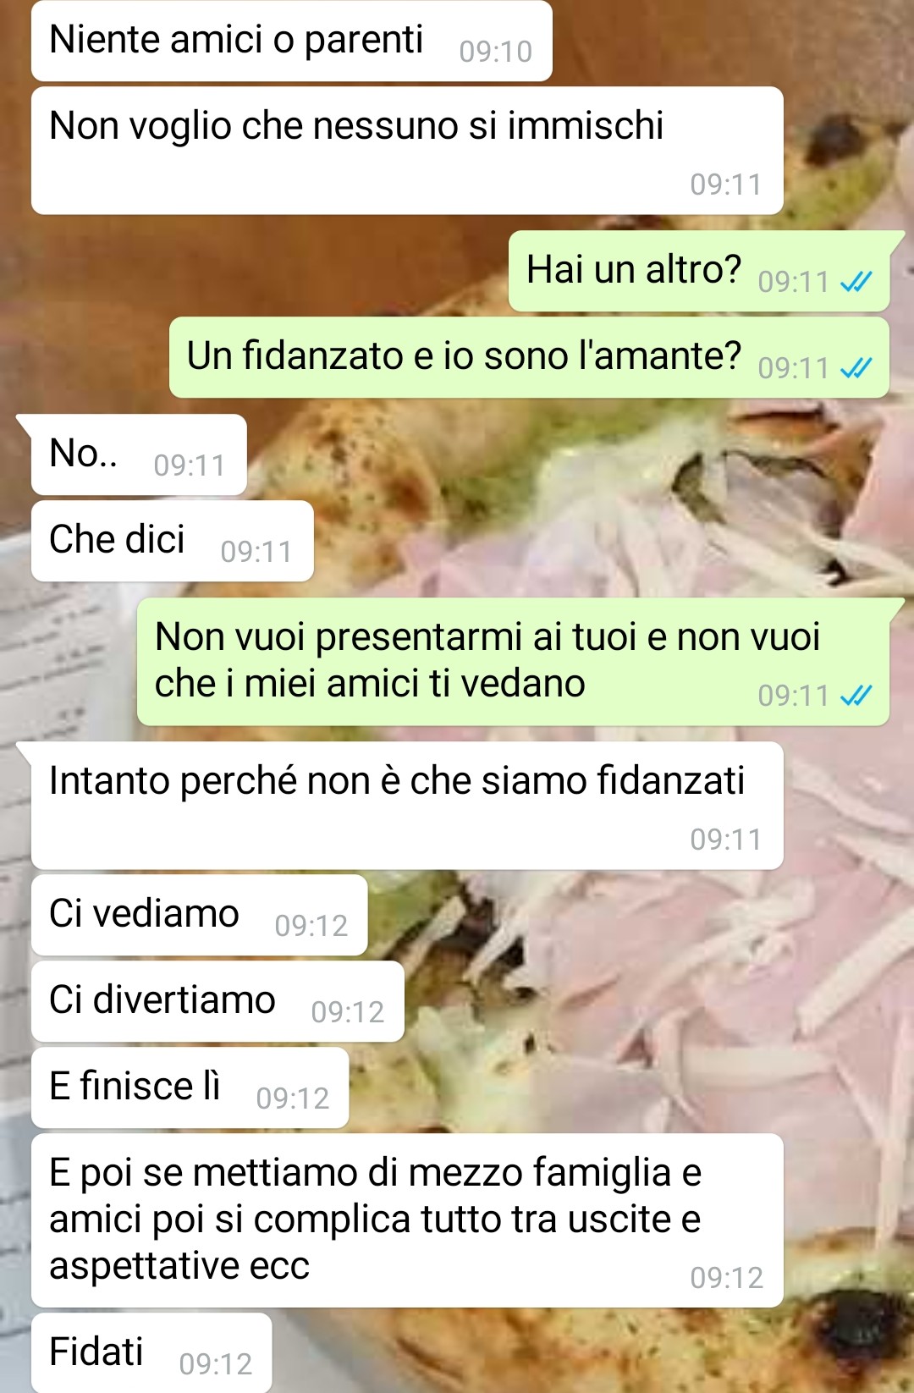Viewport: 914px width, 1393px height.
Task: Tap the 'Ci vediamo' message
Action: (200, 915)
